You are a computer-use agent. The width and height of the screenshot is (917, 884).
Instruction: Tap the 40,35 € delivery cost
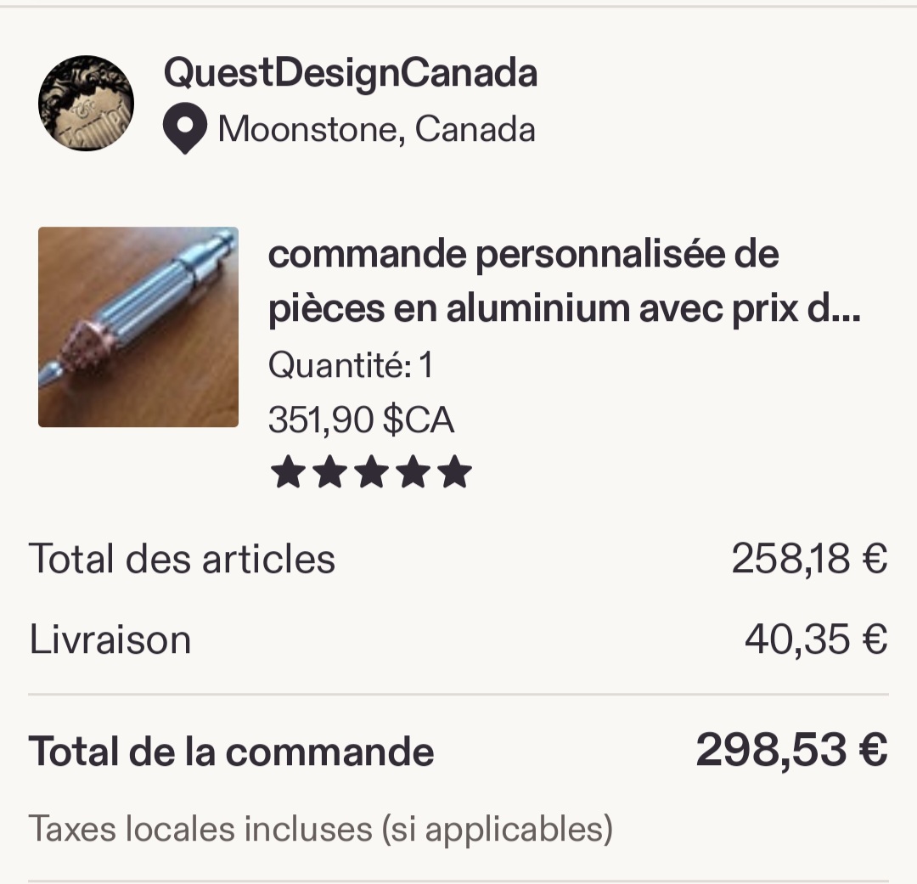[x=816, y=639]
